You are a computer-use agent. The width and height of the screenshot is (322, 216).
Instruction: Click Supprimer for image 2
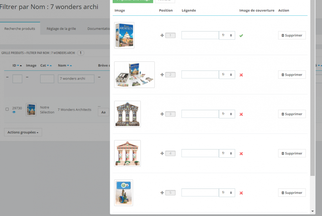click(292, 74)
